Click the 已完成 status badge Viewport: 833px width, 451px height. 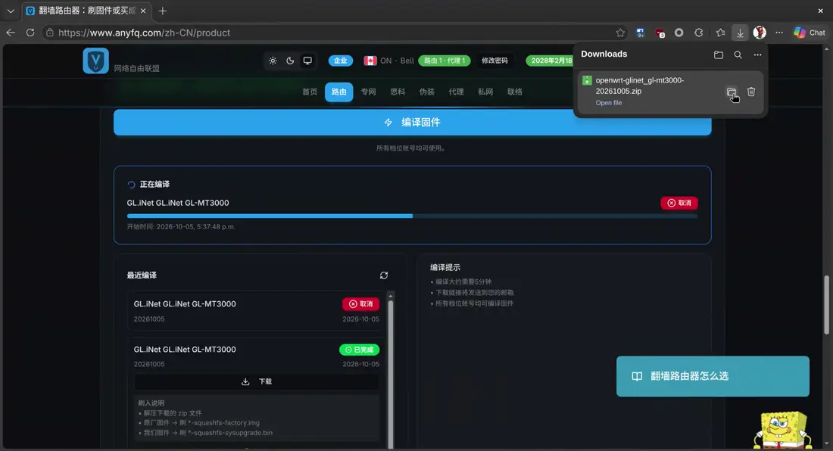359,350
